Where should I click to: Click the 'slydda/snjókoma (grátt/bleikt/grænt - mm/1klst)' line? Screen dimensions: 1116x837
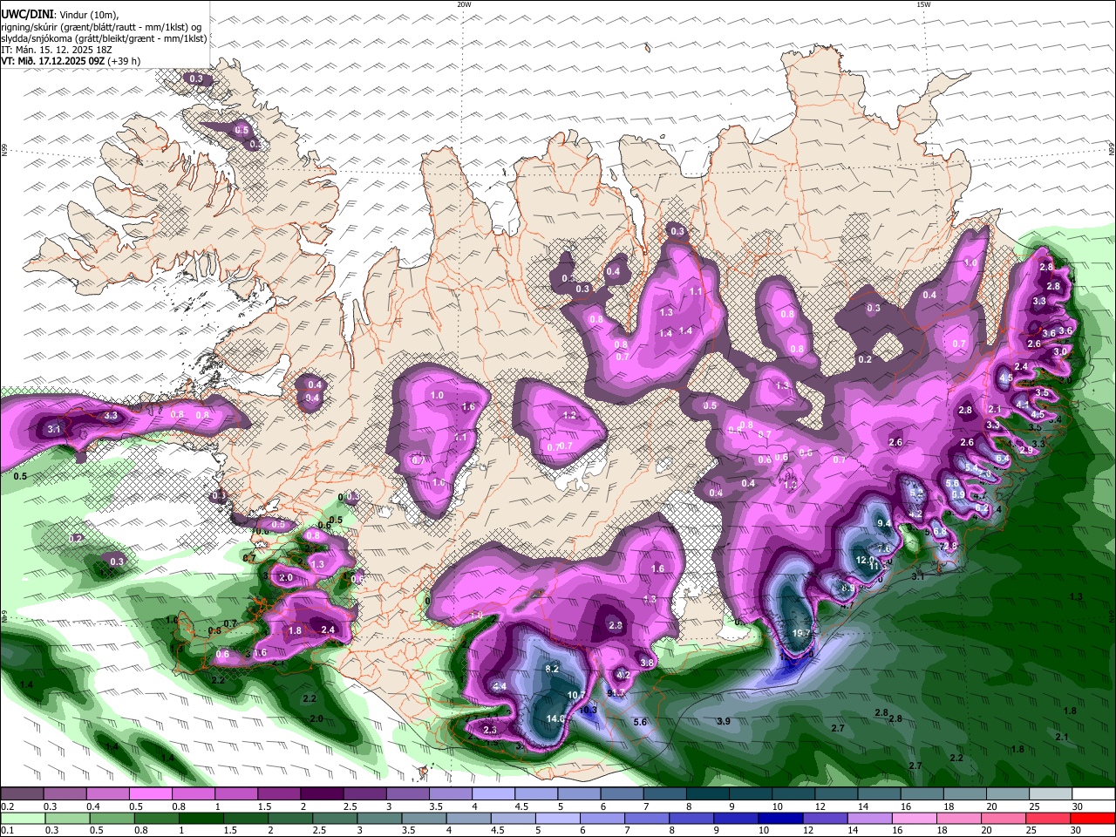point(104,38)
